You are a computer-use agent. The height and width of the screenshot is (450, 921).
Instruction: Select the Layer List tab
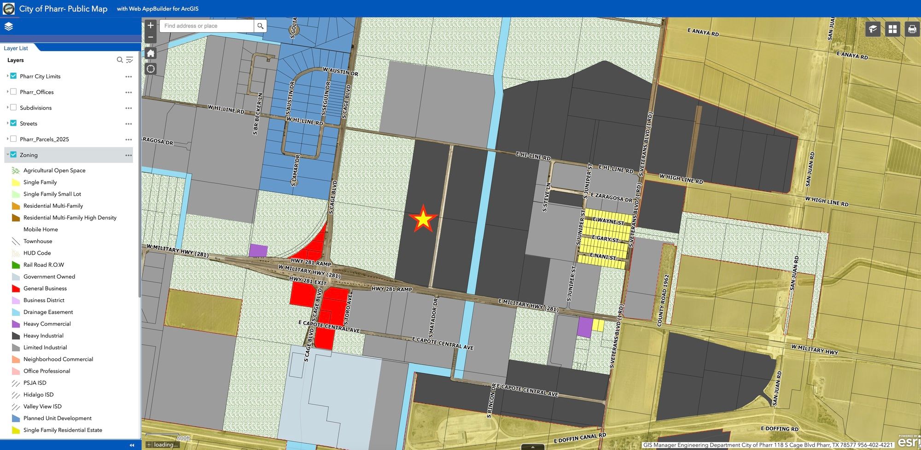[x=16, y=48]
